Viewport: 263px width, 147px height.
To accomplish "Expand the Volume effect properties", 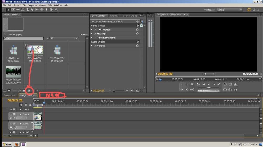I will (92, 45).
